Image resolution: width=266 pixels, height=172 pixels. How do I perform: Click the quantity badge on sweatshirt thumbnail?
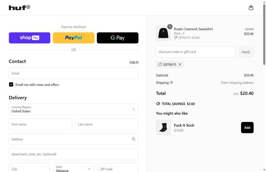(170, 27)
